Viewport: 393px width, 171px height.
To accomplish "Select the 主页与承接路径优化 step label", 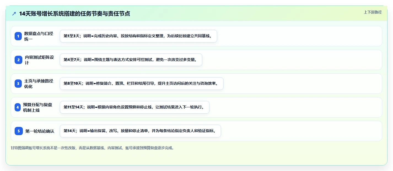I will pyautogui.click(x=39, y=84).
